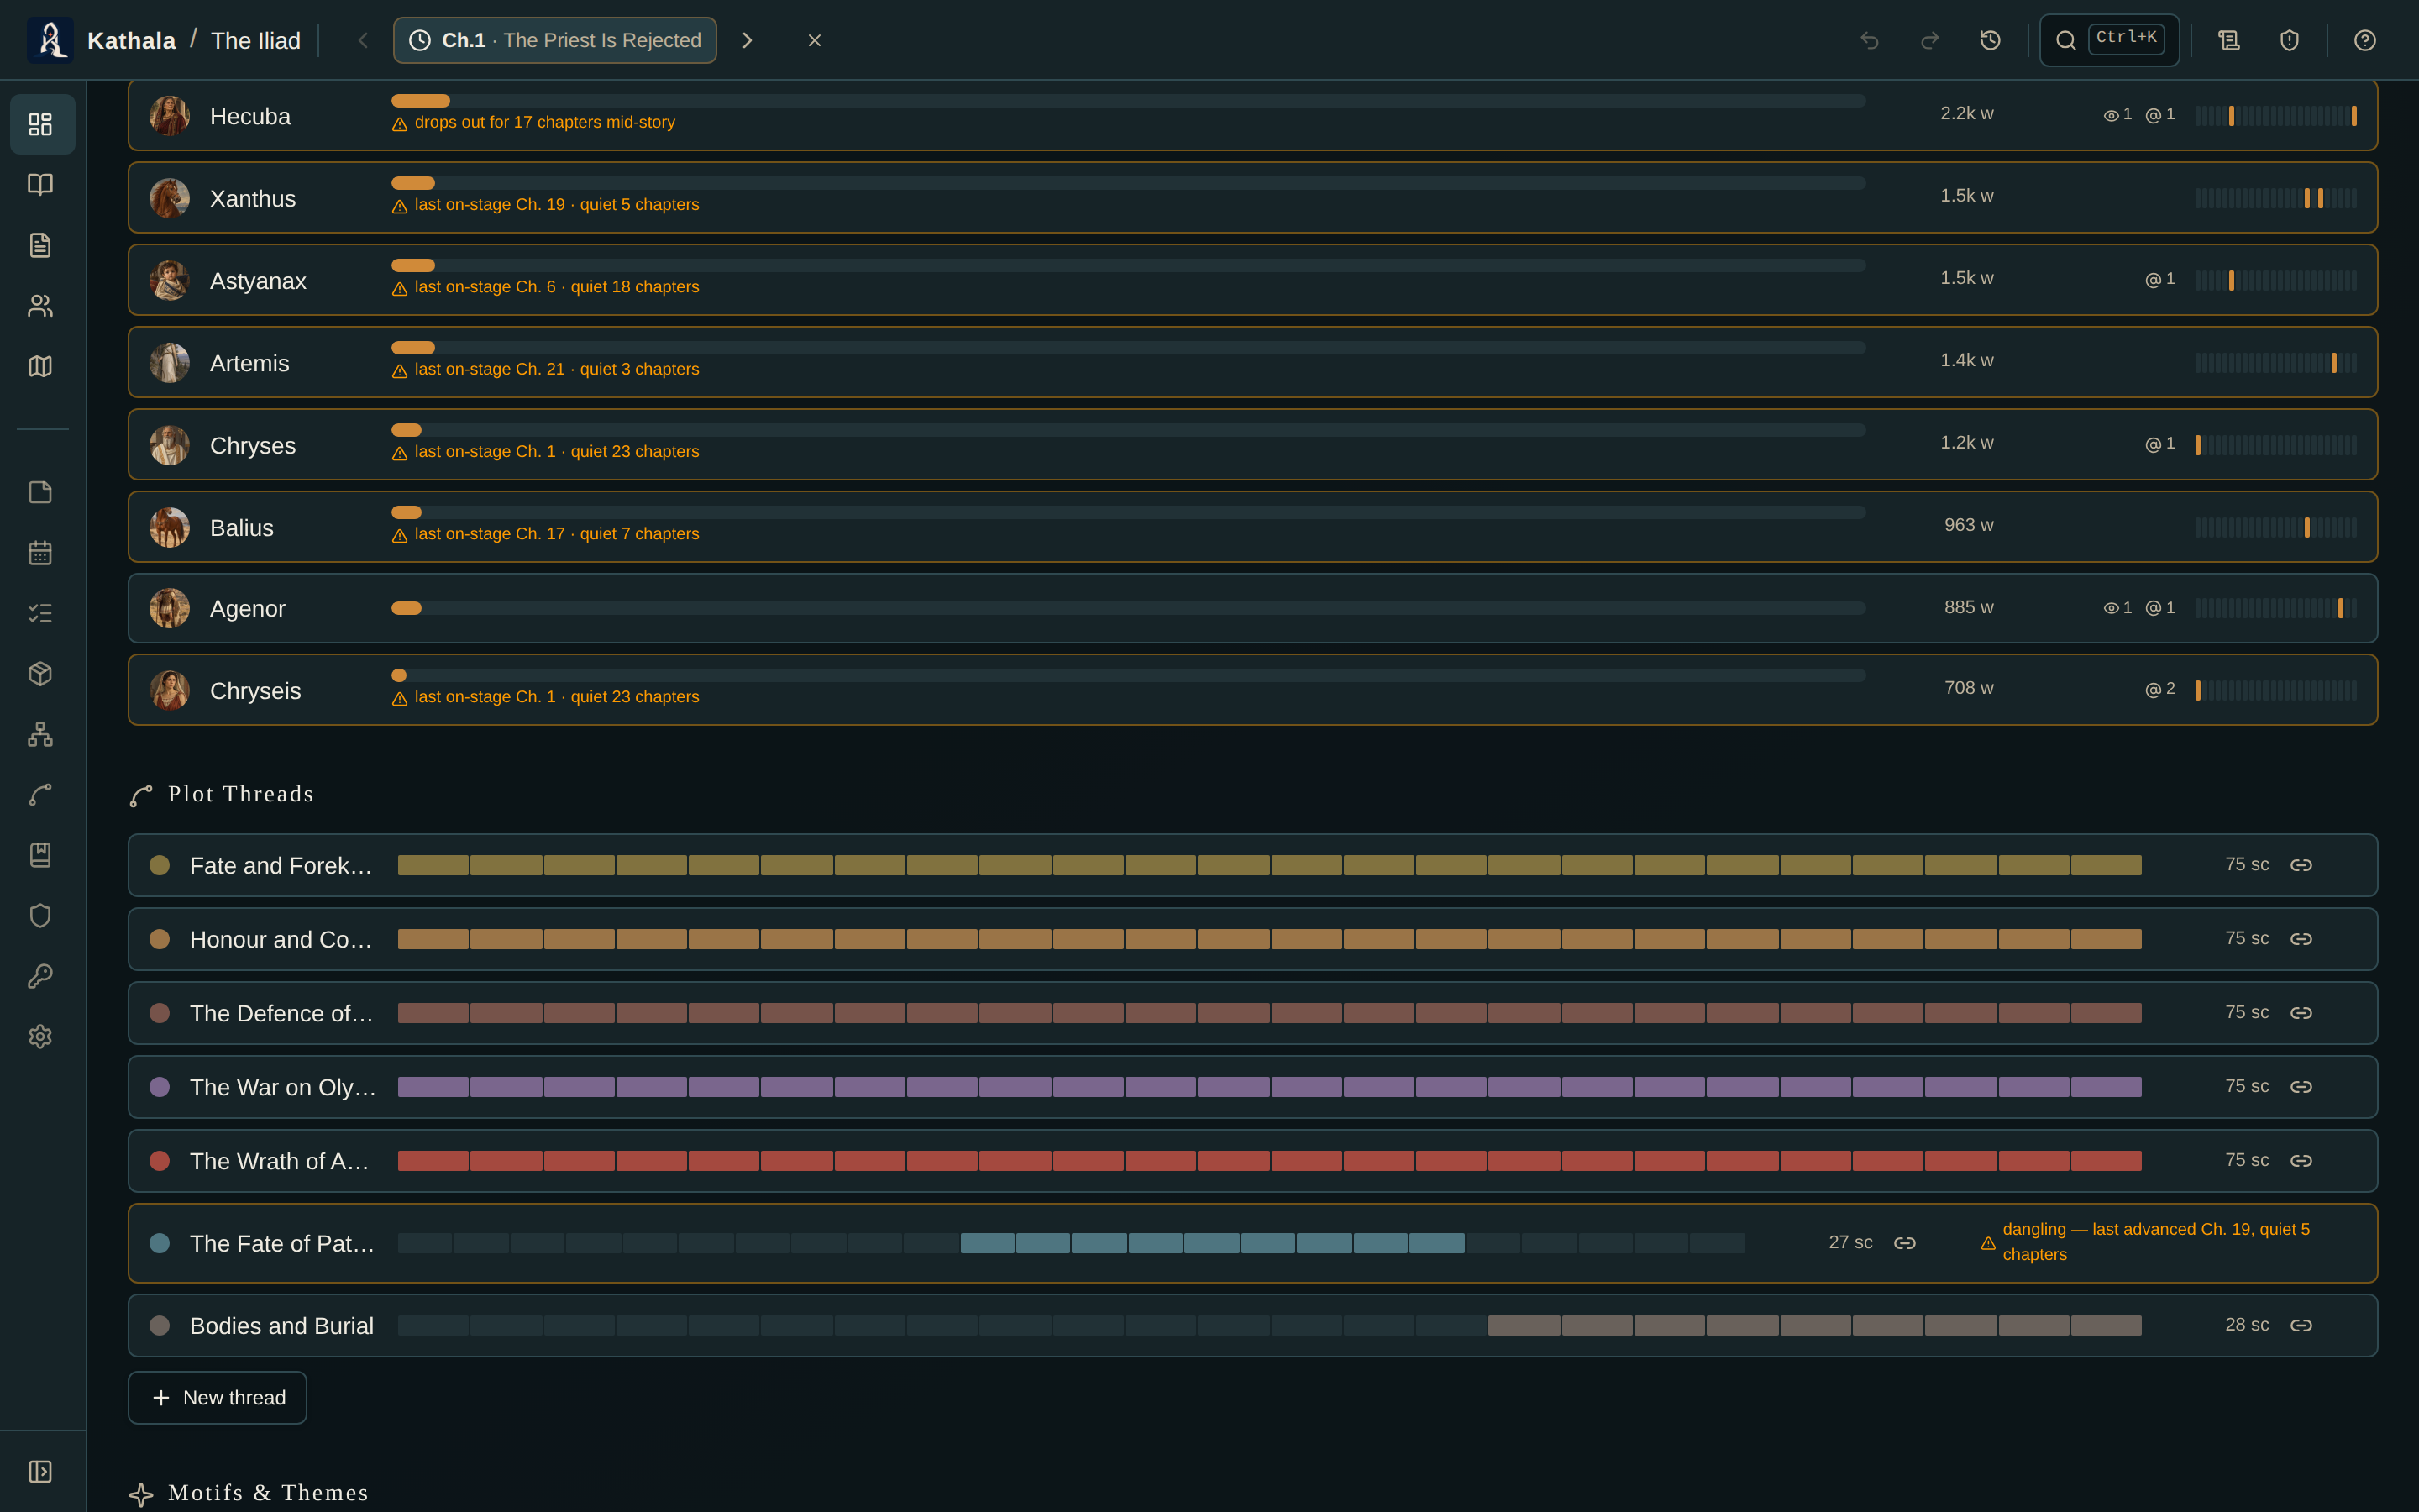Viewport: 2419px width, 1512px height.
Task: Open the Ctrl+K search box
Action: pyautogui.click(x=2109, y=40)
